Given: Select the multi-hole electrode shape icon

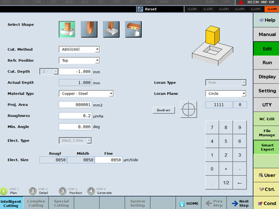Looking at the screenshot, I should coord(133,30).
